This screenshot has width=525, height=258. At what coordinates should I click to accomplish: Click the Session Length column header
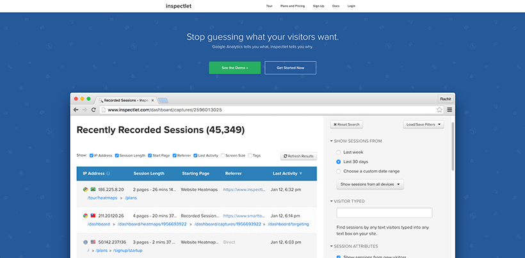[149, 173]
